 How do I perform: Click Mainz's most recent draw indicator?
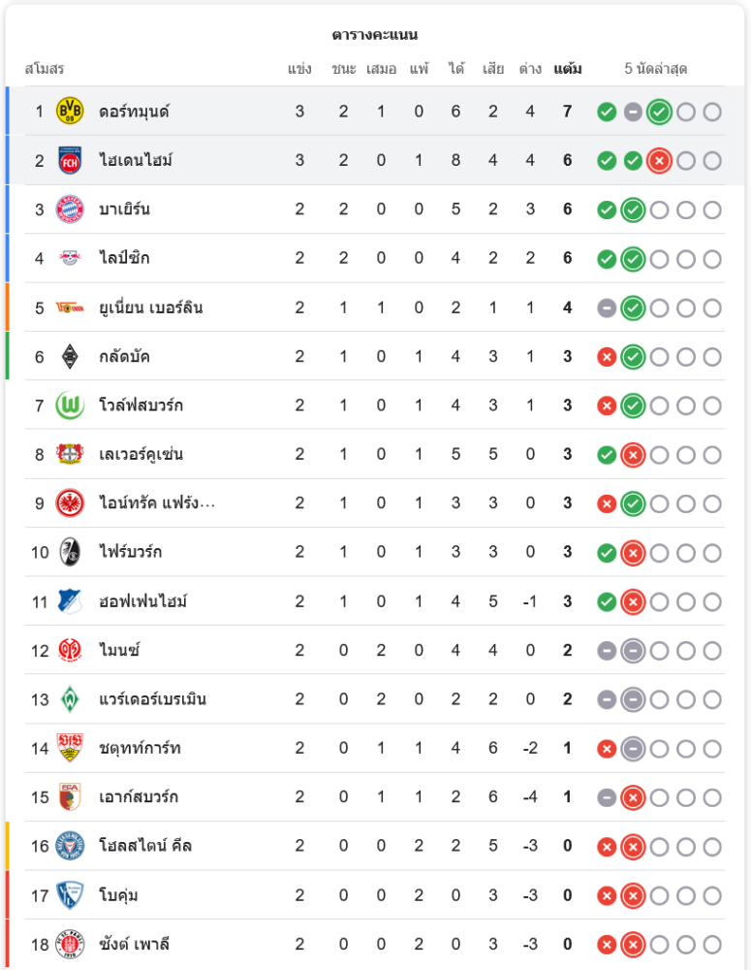point(633,651)
